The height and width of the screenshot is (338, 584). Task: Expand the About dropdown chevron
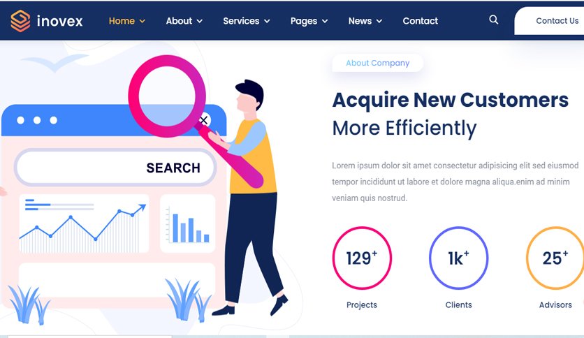click(x=200, y=22)
